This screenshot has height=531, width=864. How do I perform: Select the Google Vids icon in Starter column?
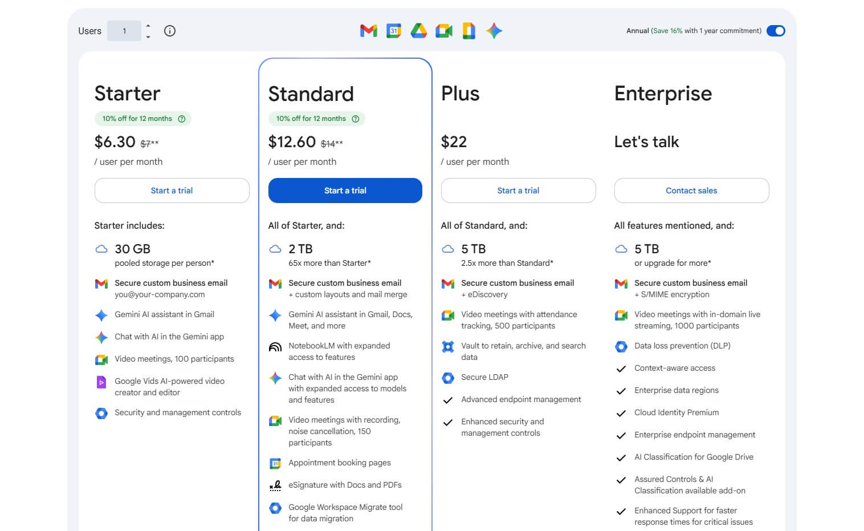[101, 382]
